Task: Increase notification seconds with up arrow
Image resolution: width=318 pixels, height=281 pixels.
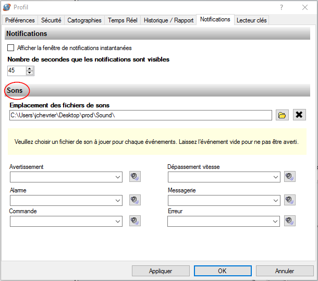Action: 30,68
